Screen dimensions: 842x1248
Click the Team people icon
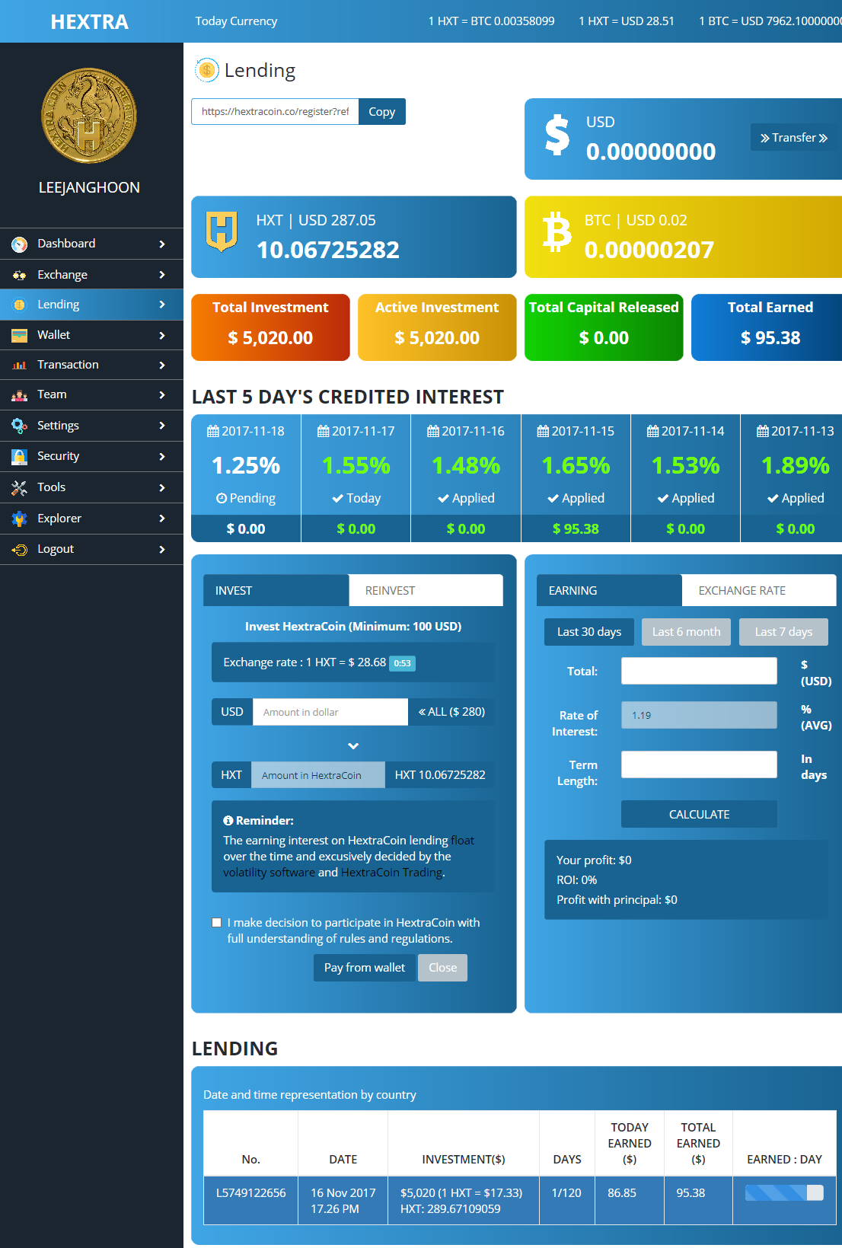tap(19, 395)
